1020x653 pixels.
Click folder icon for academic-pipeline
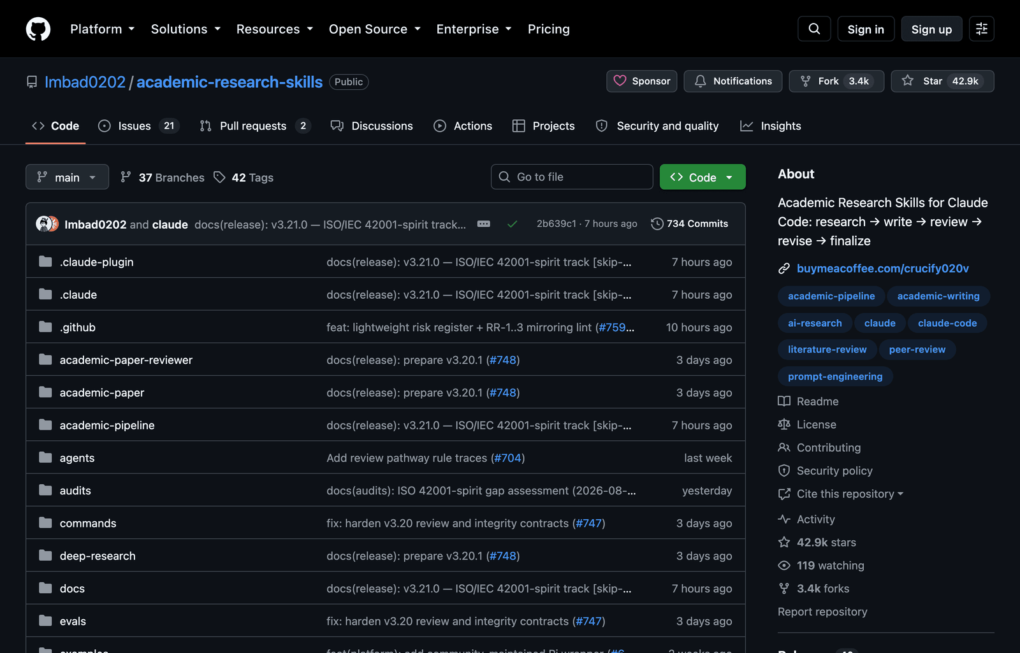tap(45, 424)
